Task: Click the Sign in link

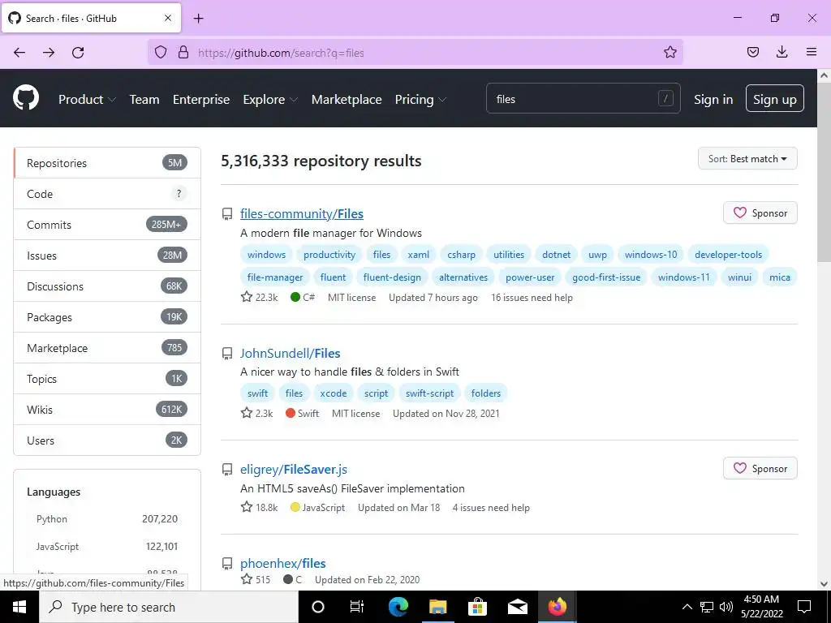Action: pyautogui.click(x=713, y=99)
